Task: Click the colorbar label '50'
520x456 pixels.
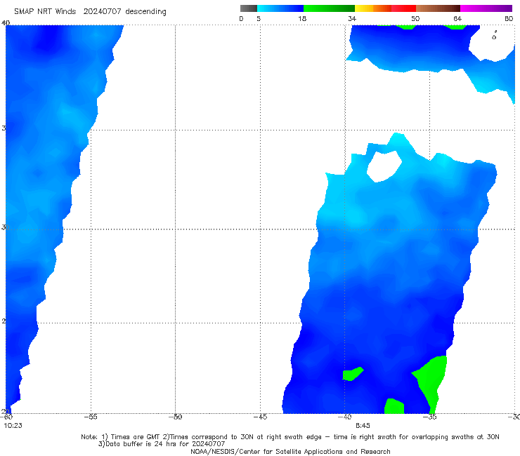Action: (415, 18)
